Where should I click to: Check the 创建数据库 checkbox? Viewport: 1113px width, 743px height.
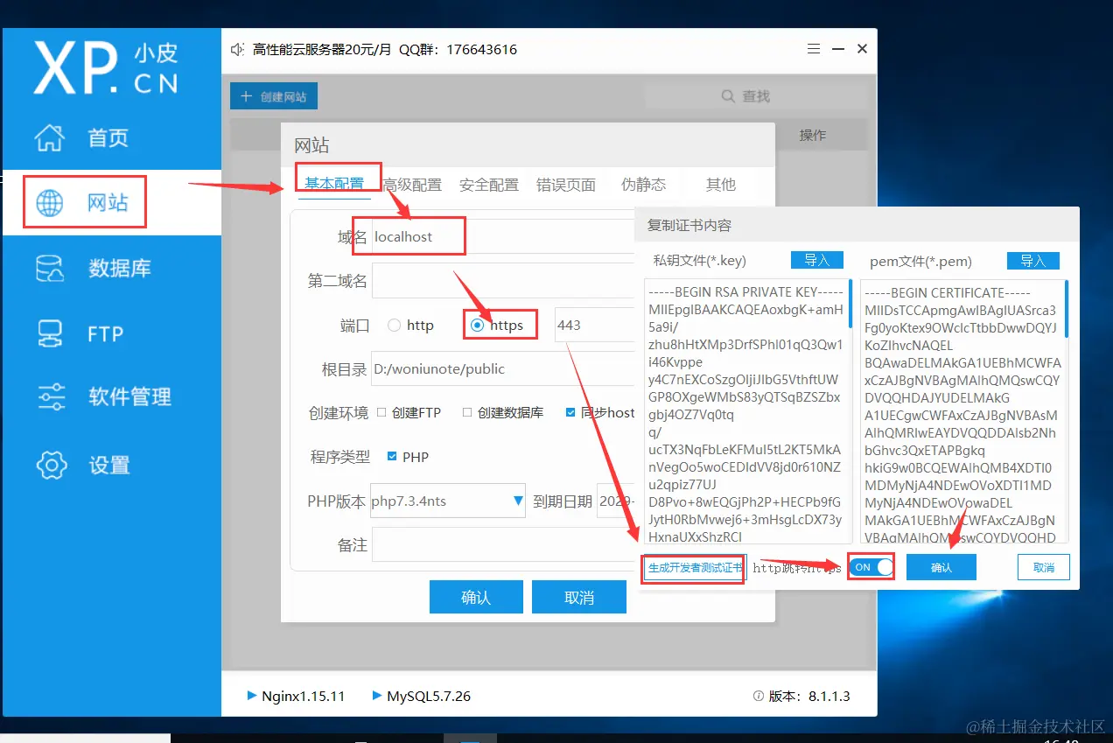click(467, 412)
